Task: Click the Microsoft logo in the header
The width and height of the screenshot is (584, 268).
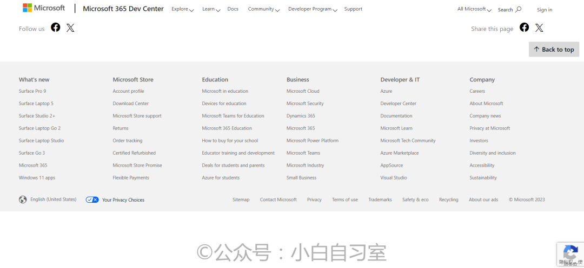Action: tap(44, 8)
